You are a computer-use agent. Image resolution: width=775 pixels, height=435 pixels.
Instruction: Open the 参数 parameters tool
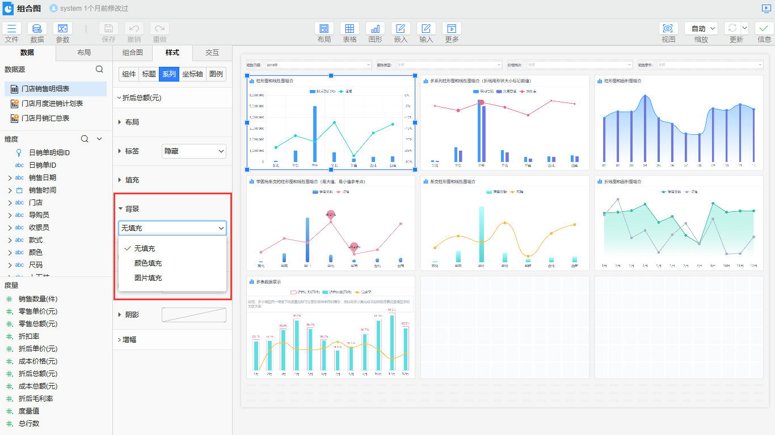(62, 29)
